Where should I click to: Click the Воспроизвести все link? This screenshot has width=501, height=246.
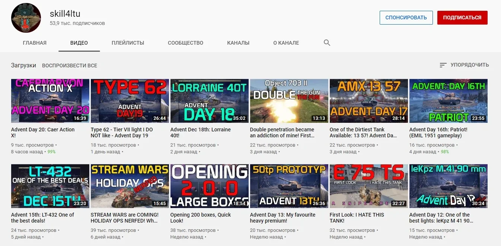click(70, 66)
